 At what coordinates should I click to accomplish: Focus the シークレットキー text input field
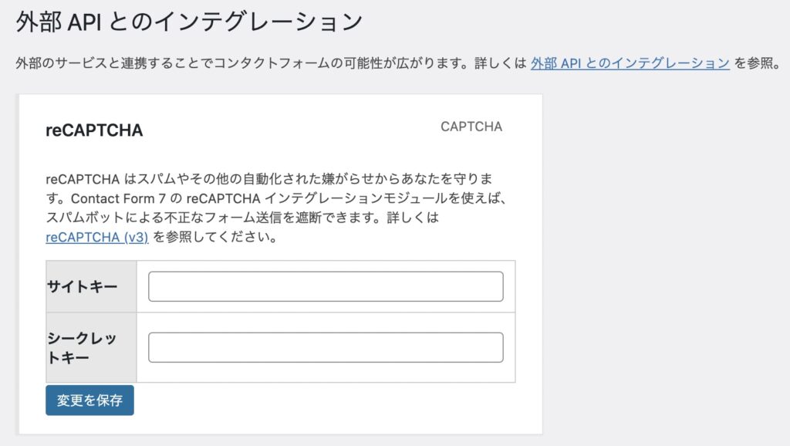click(326, 347)
